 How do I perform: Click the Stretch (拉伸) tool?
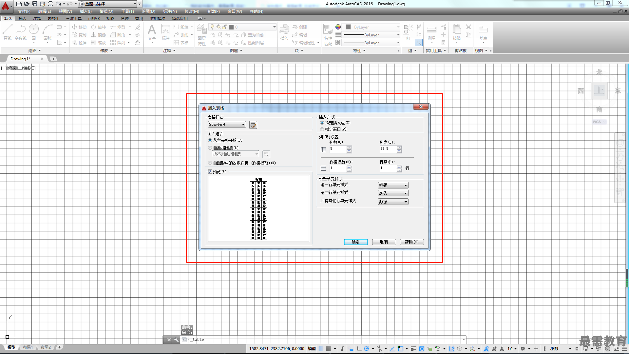click(x=79, y=43)
